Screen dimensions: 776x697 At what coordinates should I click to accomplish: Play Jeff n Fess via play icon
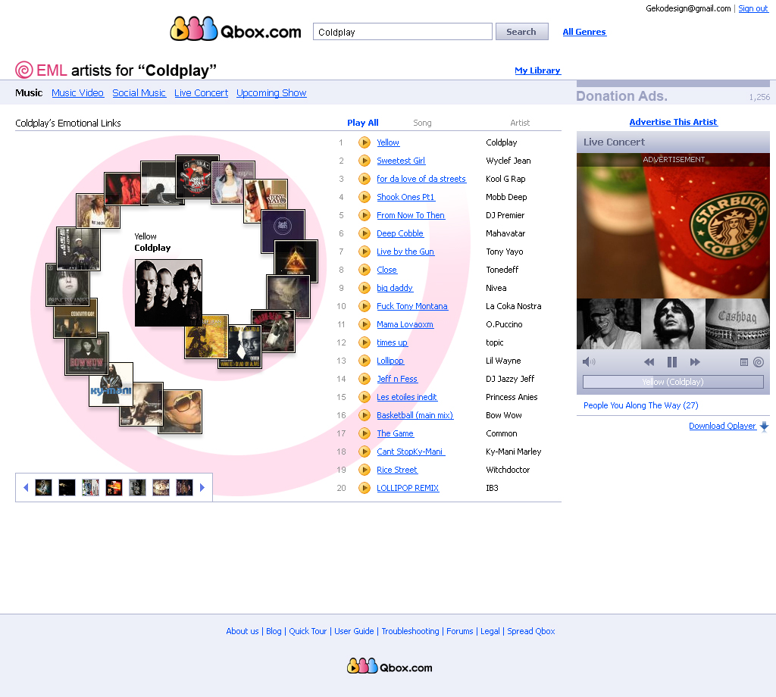click(x=365, y=379)
